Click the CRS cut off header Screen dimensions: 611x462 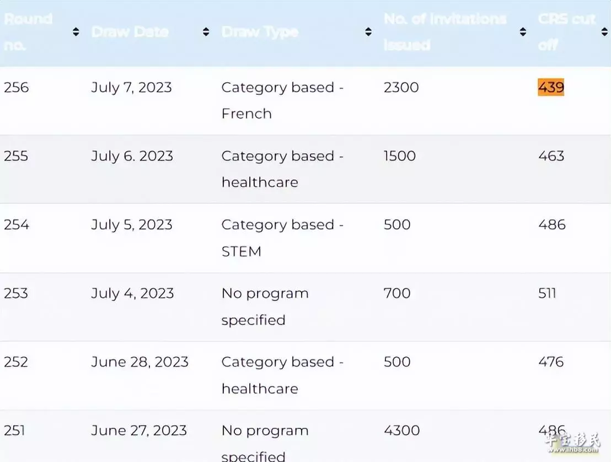(x=567, y=32)
